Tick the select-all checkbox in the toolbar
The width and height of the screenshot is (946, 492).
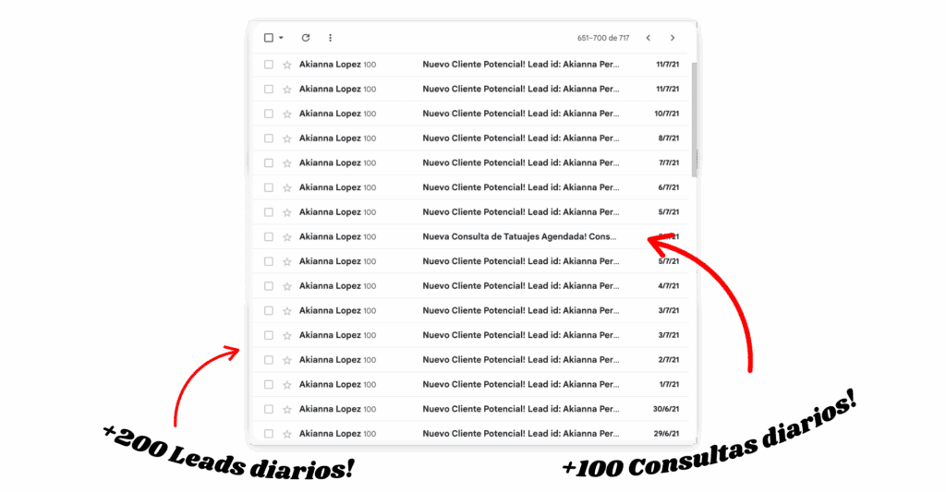pyautogui.click(x=269, y=38)
